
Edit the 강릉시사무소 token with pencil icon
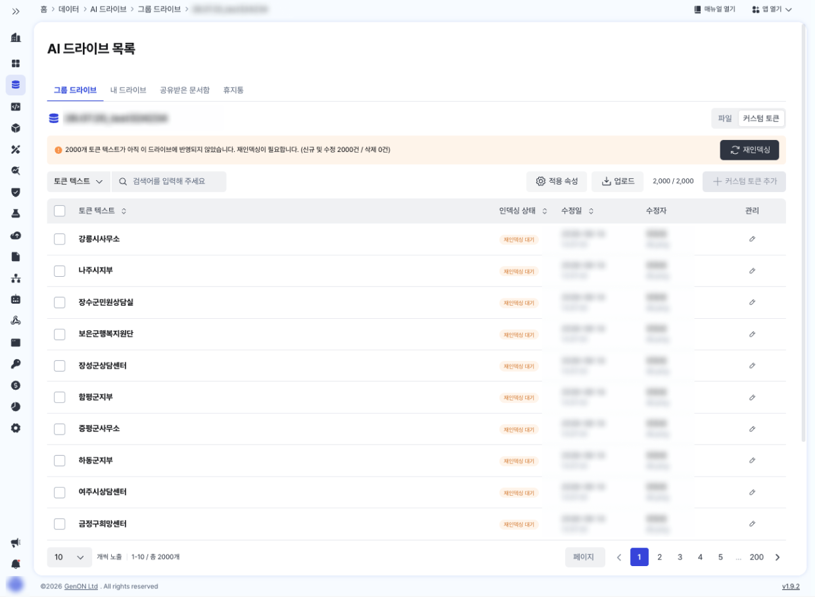point(752,239)
